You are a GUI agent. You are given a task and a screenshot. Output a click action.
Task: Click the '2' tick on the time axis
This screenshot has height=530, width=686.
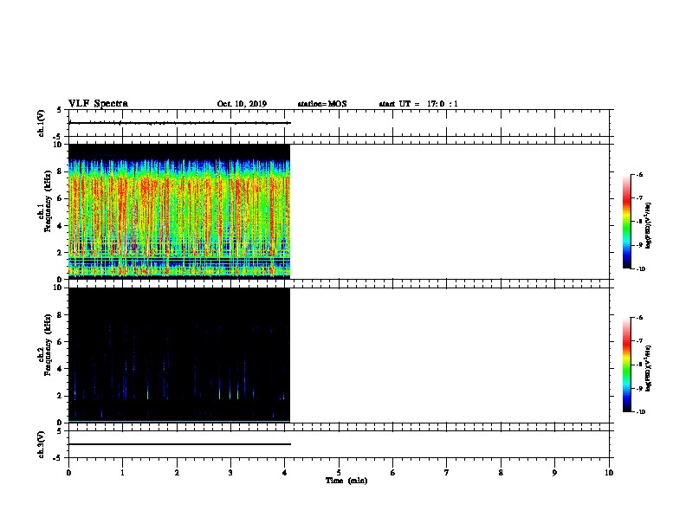click(177, 472)
